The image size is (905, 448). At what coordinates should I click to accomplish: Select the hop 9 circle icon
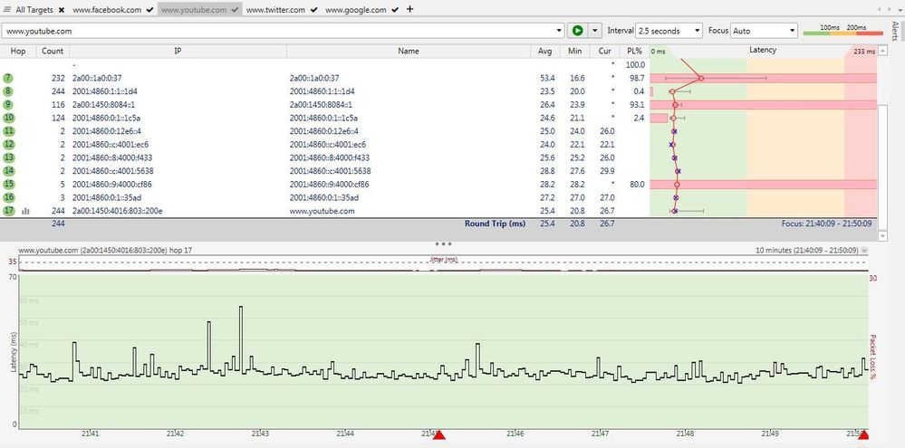pos(8,104)
